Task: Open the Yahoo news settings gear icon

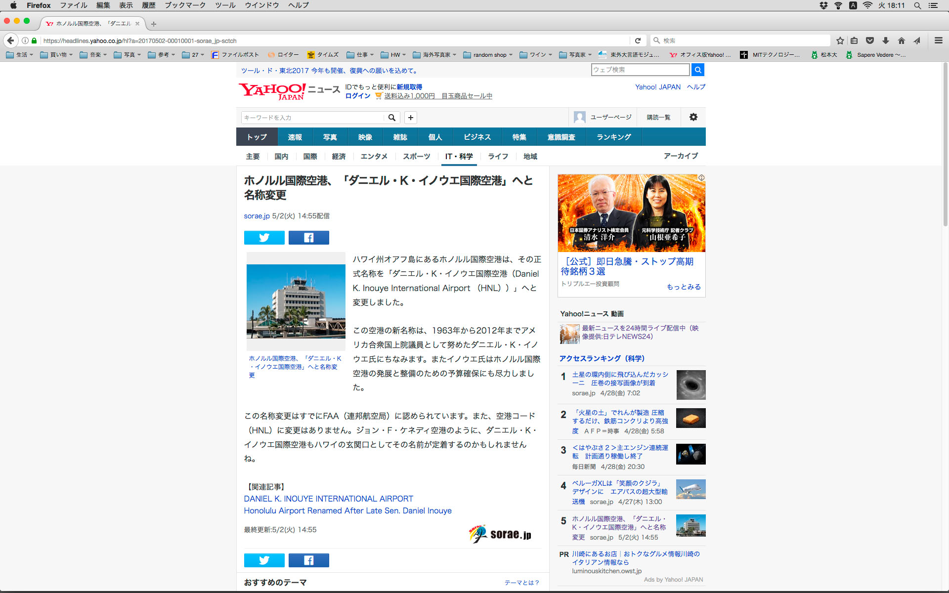Action: tap(693, 117)
